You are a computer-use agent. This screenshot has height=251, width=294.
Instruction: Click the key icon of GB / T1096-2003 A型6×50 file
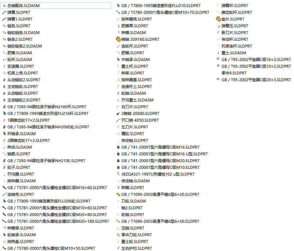point(118,221)
